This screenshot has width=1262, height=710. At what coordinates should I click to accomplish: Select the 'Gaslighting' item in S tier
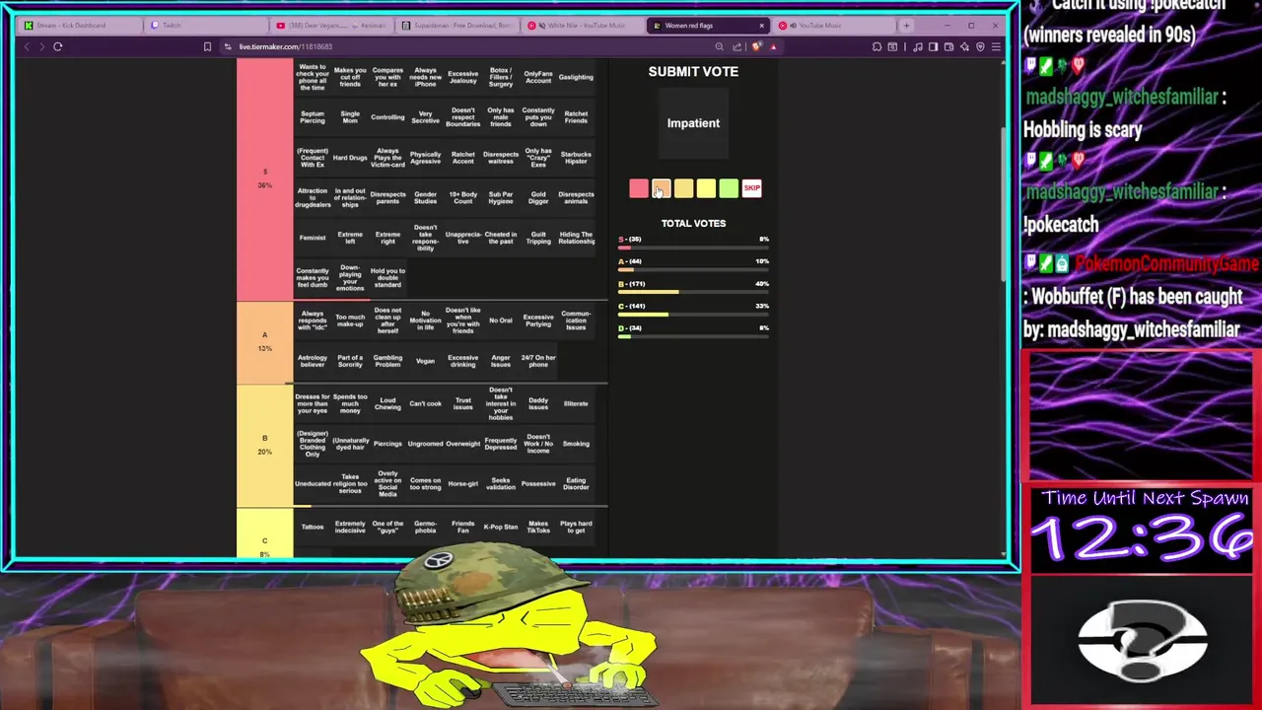click(576, 77)
